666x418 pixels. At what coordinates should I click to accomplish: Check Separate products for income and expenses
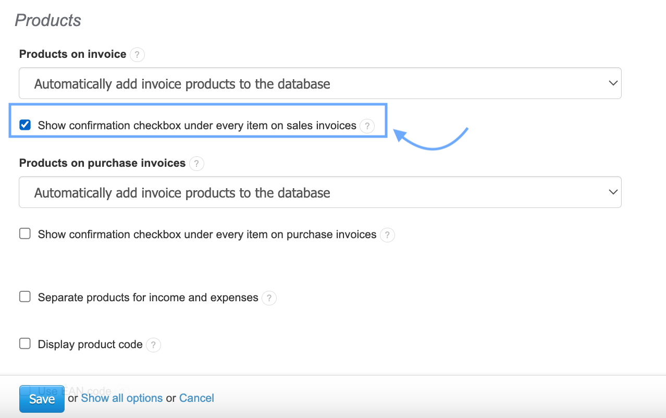[25, 297]
